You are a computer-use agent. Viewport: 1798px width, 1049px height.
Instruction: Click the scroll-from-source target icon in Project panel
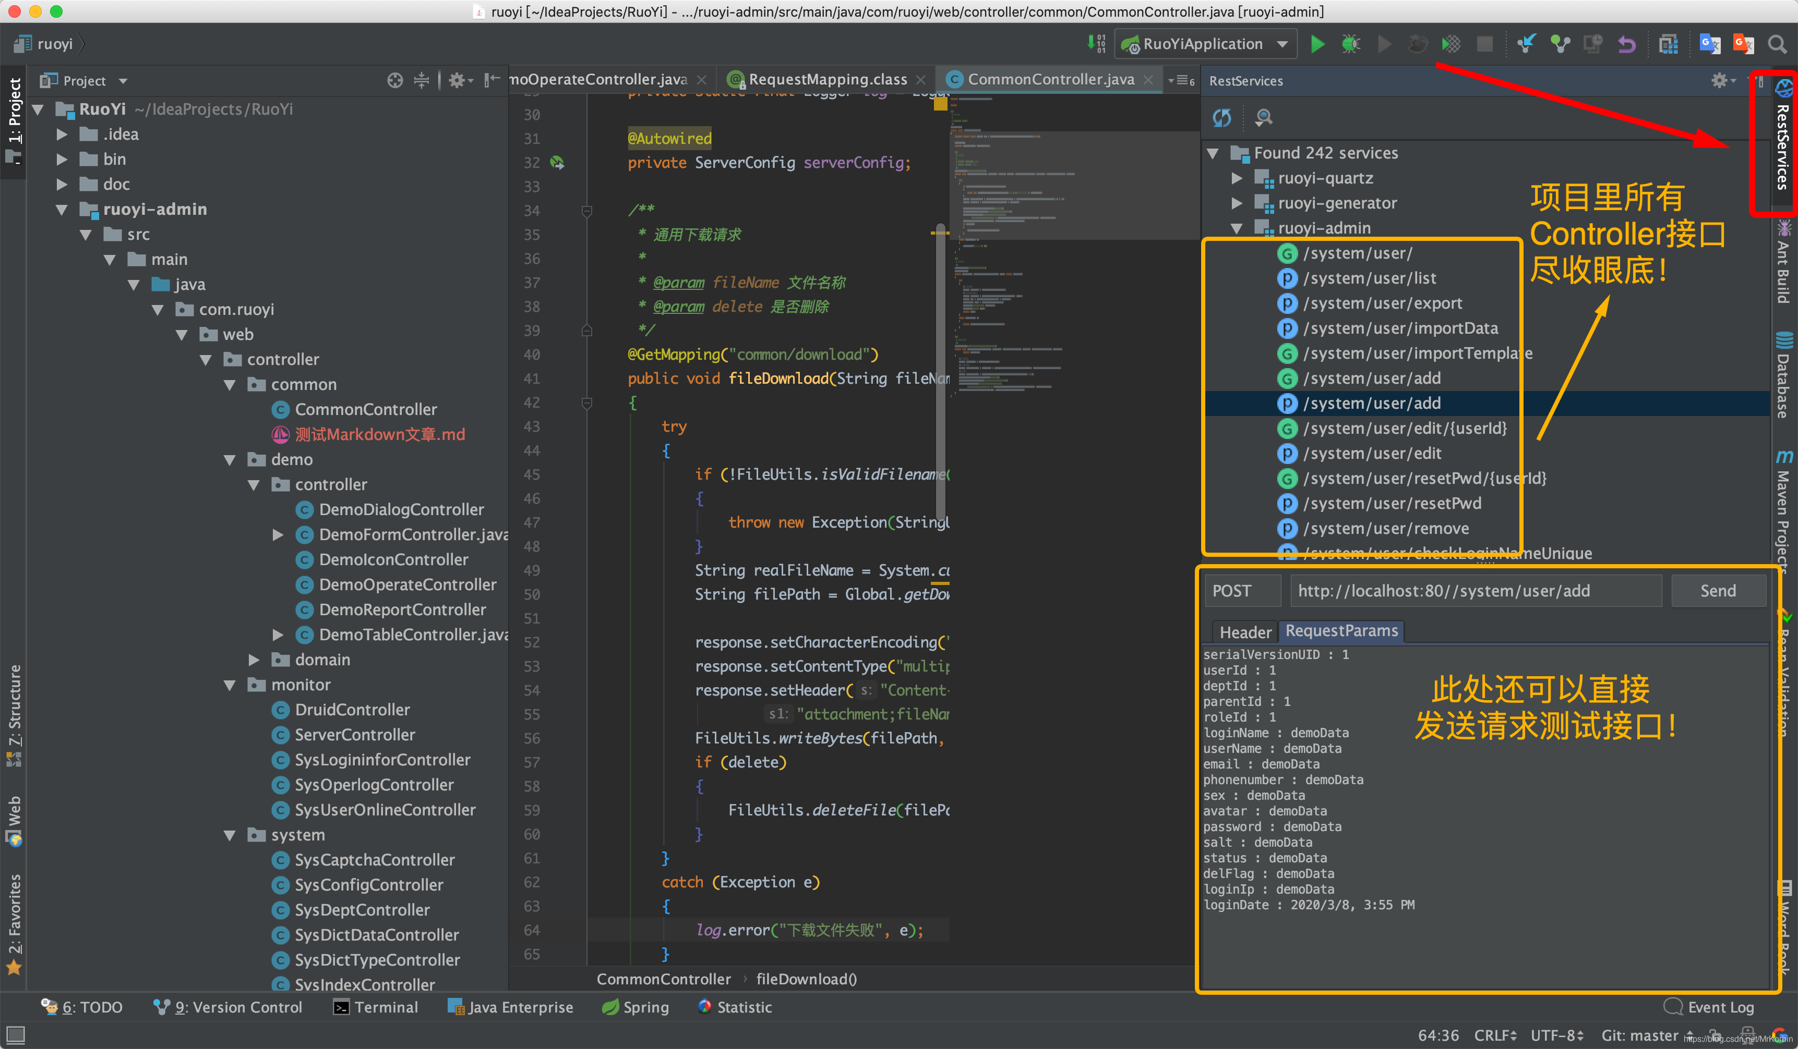tap(394, 81)
